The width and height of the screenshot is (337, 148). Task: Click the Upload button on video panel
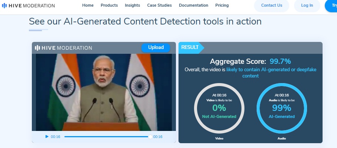tap(156, 47)
